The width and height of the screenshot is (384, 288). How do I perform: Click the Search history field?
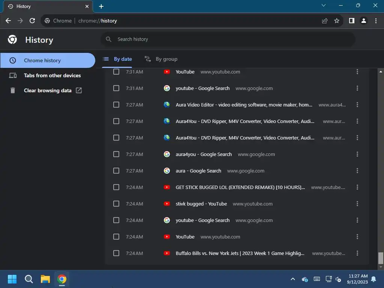click(x=228, y=39)
